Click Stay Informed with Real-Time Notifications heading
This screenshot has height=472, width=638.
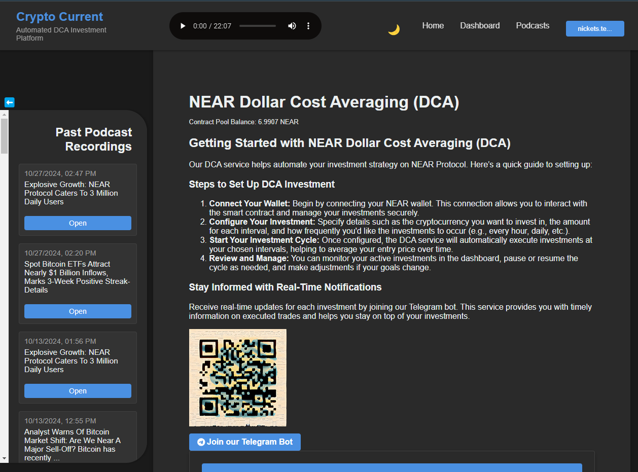pos(285,287)
